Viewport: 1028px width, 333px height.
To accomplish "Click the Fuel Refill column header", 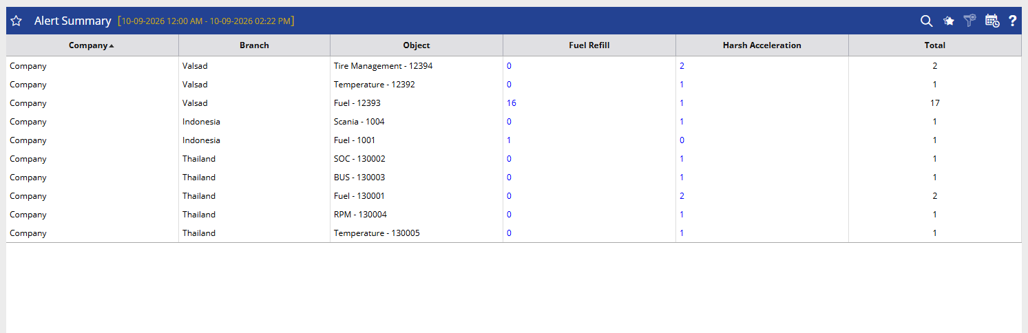I will coord(589,45).
